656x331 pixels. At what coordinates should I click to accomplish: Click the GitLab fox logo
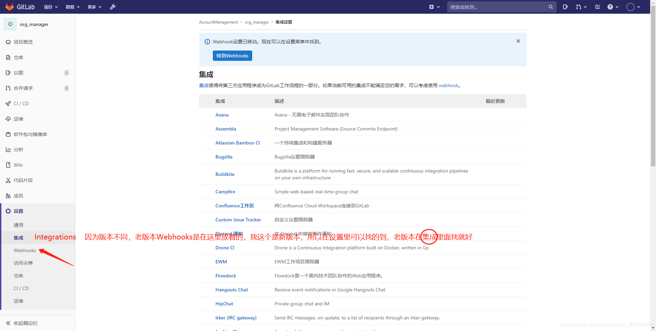(x=10, y=7)
